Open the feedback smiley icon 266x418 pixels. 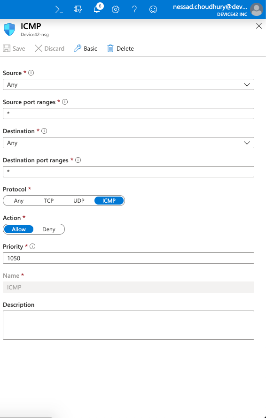point(153,9)
